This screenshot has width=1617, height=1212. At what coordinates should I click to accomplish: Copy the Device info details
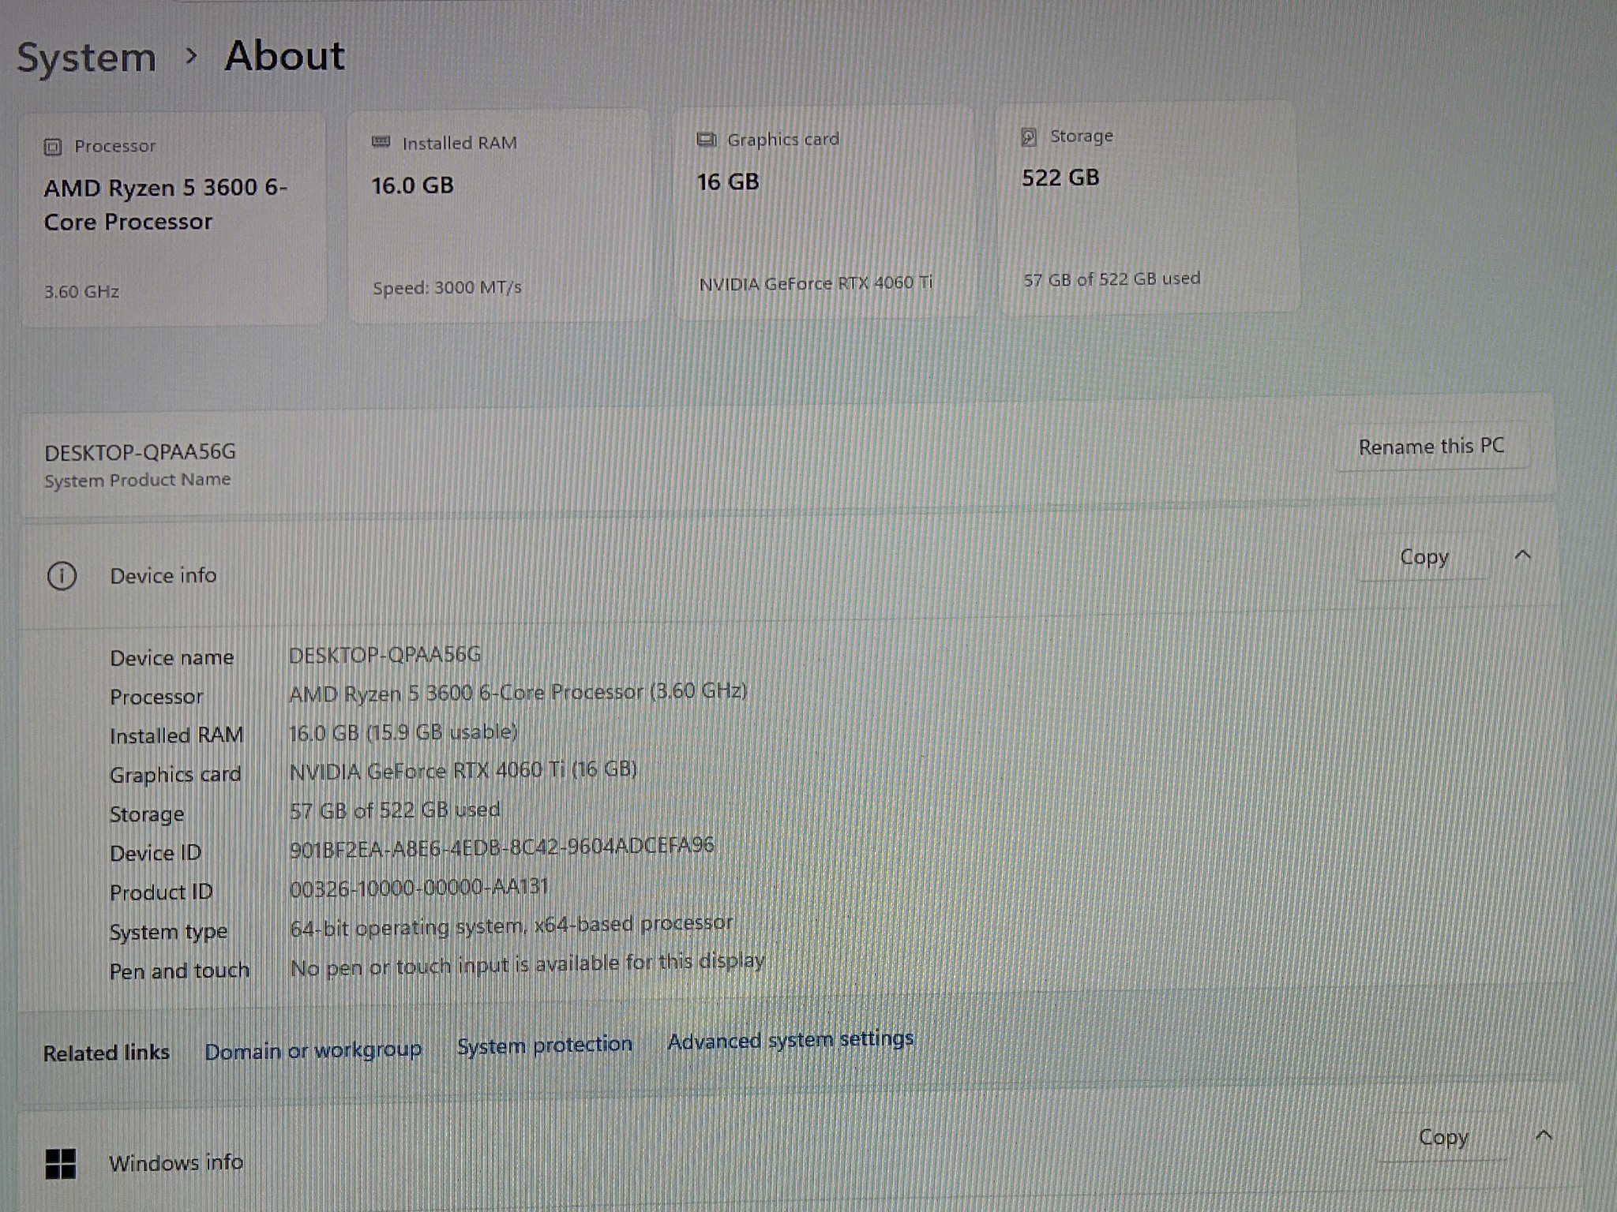click(1424, 557)
